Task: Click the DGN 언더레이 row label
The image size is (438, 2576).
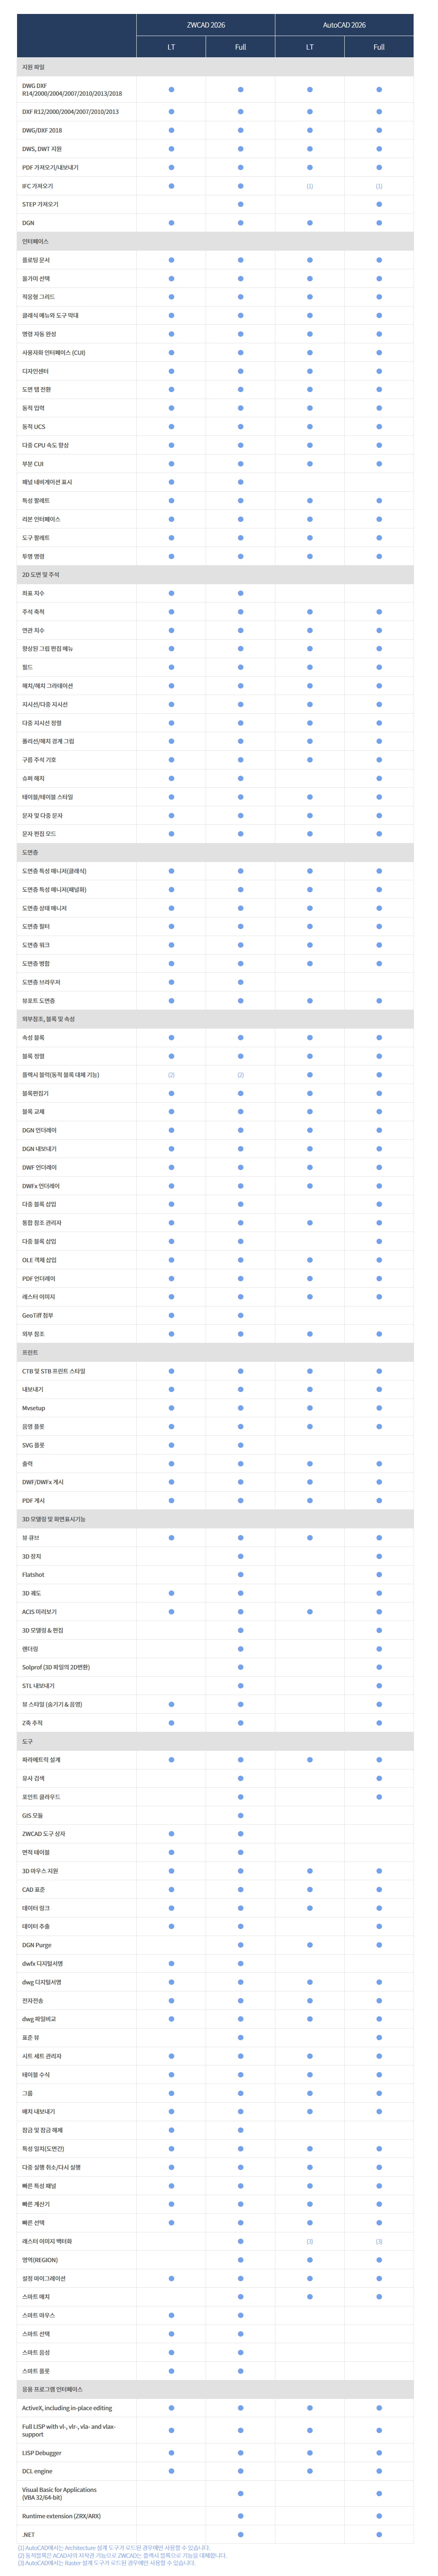Action: click(40, 1130)
